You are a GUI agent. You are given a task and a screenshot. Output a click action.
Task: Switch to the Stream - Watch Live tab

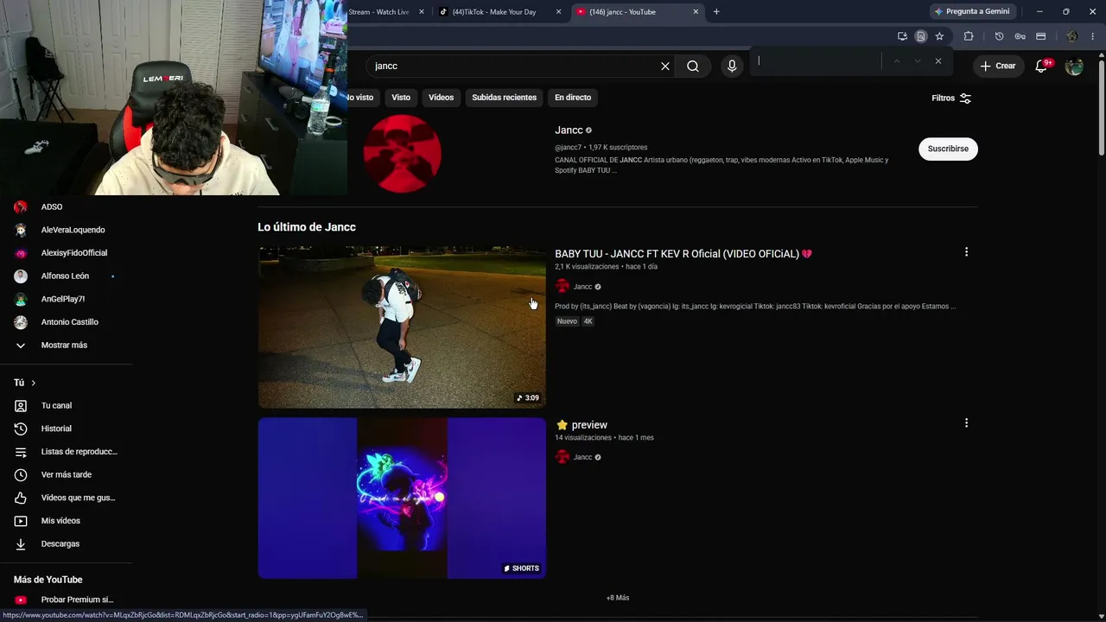387,12
